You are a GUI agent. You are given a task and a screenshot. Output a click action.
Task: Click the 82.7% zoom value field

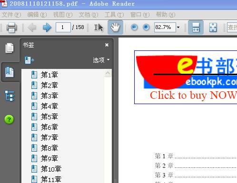165,27
